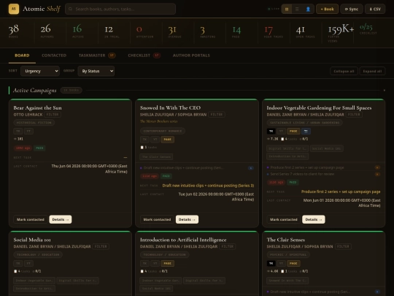The width and height of the screenshot is (394, 296).
Task: Click the 17 High Tasks stat tile
Action: pos(274,32)
